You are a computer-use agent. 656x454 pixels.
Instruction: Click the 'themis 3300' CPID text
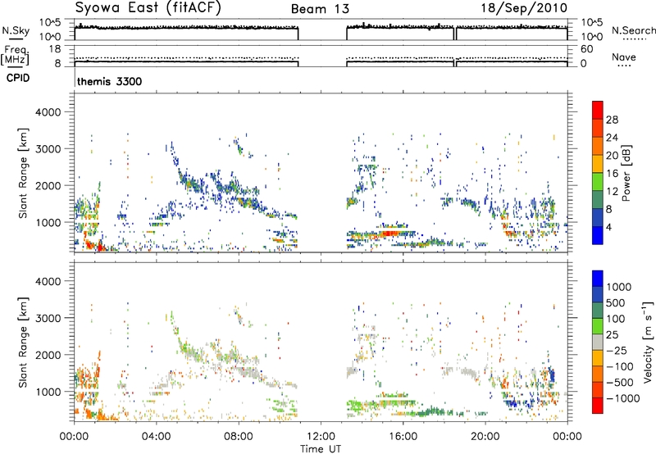[110, 81]
